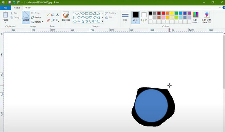Choose the Four-point star shape

79,21
